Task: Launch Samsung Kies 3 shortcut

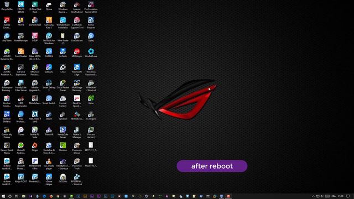Action: 49,23
